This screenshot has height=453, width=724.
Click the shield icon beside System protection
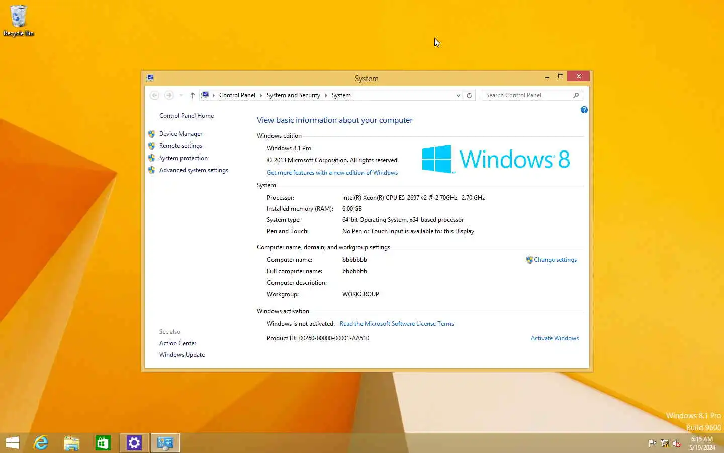[152, 158]
